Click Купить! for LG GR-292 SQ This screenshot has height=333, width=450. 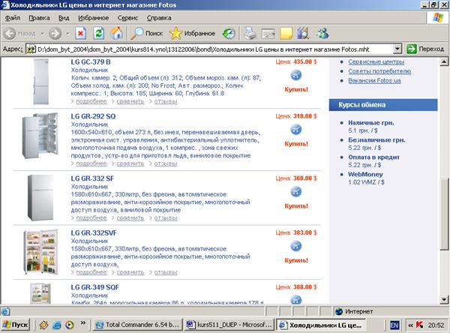pos(296,143)
